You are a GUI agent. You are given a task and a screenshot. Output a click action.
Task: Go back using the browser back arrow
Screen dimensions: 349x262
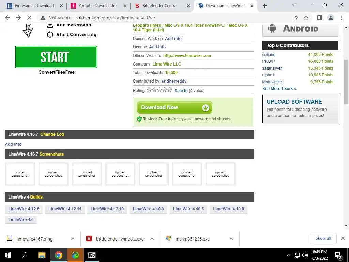(x=7, y=18)
